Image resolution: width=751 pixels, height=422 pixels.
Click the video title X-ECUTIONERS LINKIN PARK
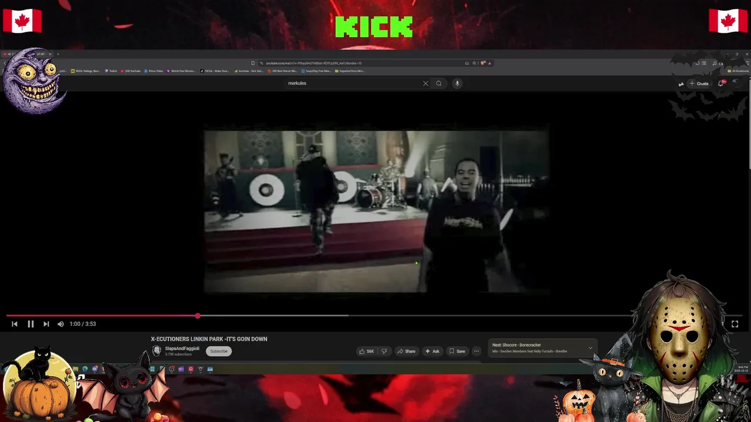point(209,339)
